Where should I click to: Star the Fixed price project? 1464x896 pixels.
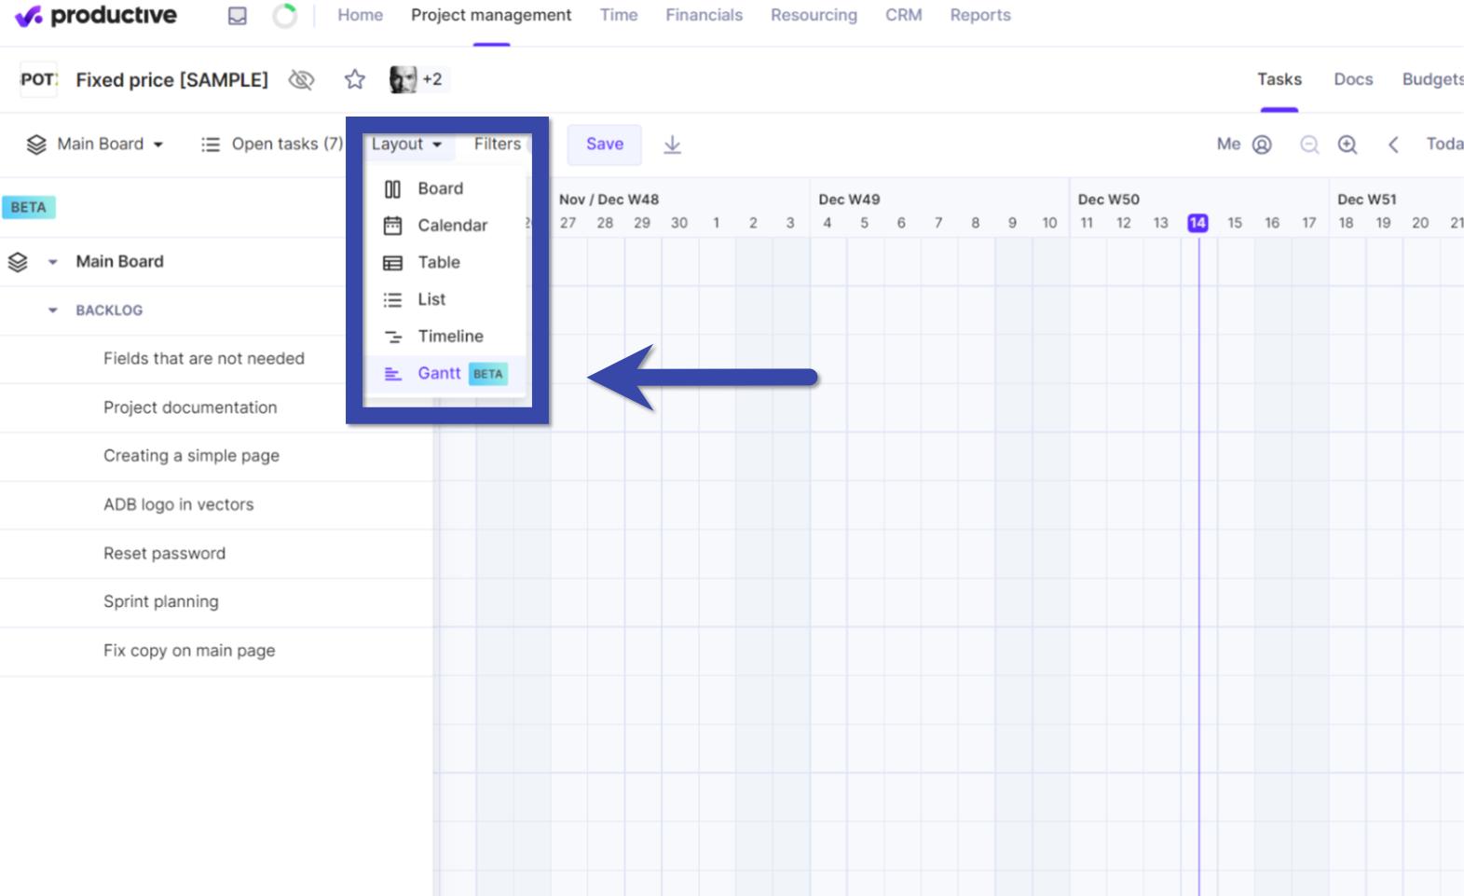354,80
